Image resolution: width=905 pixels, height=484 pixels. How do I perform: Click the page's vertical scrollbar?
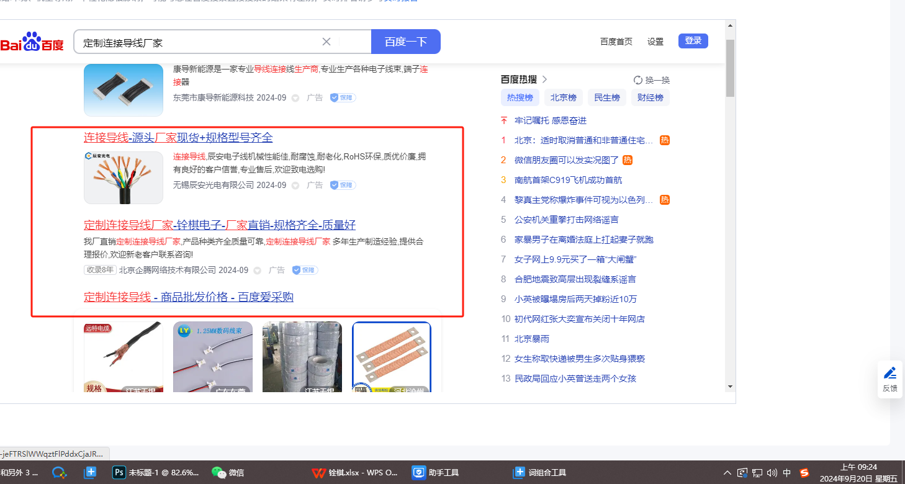731,68
